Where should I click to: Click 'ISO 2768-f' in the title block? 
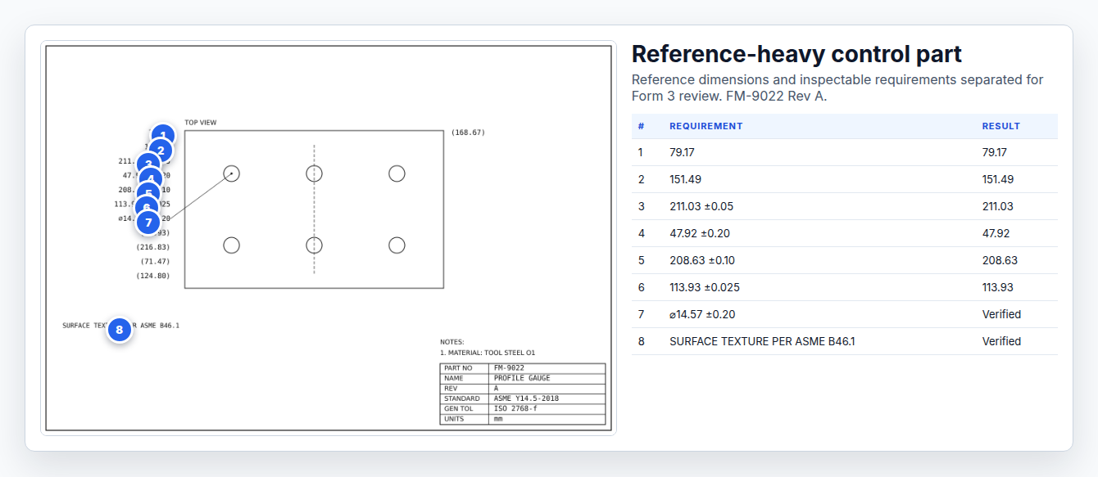(515, 408)
